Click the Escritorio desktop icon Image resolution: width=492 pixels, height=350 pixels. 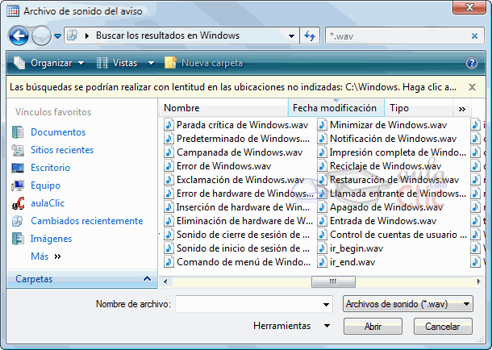(x=18, y=168)
